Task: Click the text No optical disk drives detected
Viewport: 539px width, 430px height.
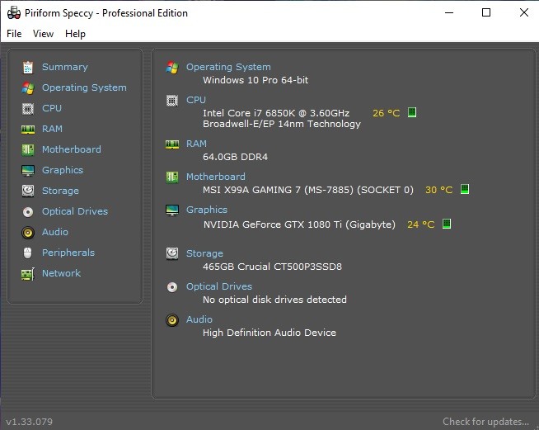Action: click(x=274, y=300)
